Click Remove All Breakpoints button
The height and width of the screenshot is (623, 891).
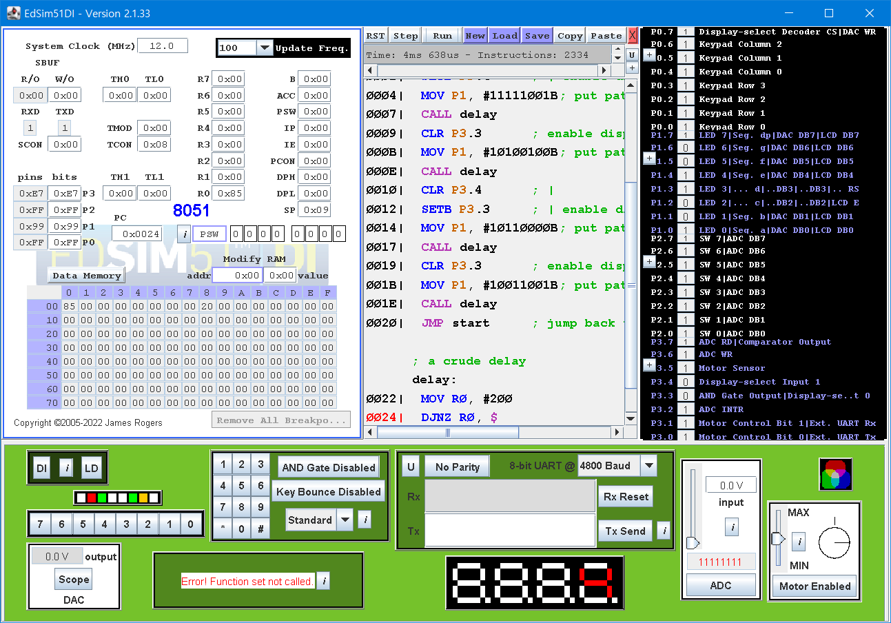pos(280,420)
